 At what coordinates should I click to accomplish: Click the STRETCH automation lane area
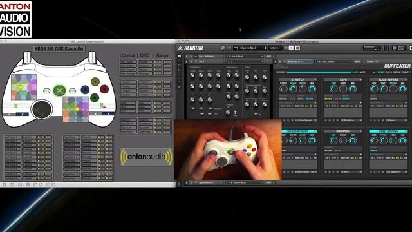[x=297, y=113]
